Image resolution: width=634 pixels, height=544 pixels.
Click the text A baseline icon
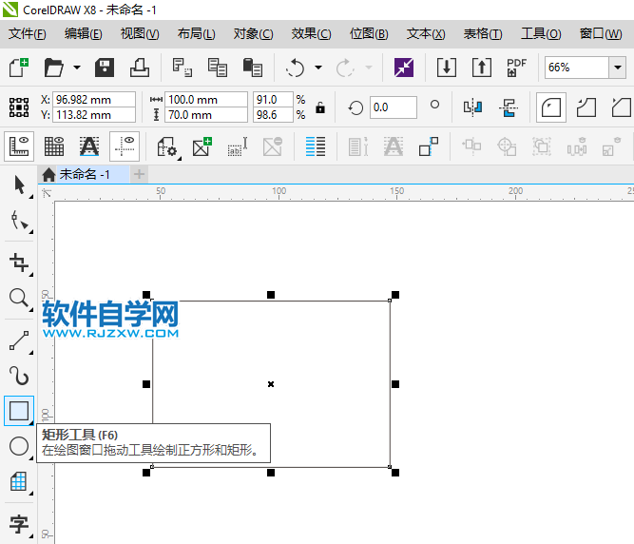click(89, 146)
